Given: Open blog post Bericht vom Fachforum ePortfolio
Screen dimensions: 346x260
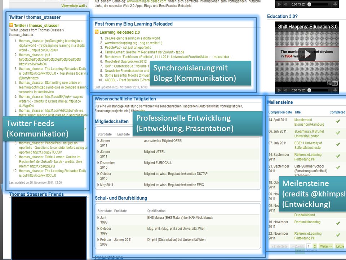Looking at the screenshot, I should click(168, 57).
